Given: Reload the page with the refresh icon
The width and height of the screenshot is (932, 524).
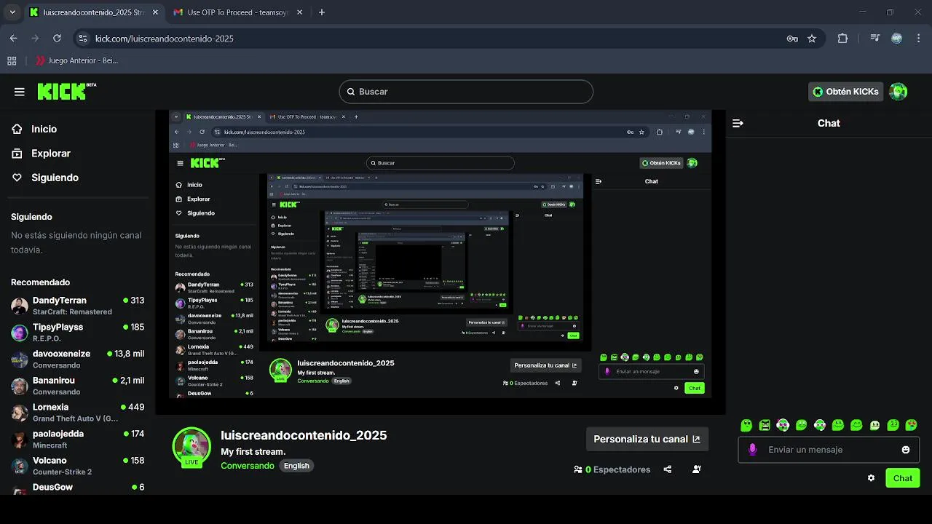Looking at the screenshot, I should (x=55, y=39).
